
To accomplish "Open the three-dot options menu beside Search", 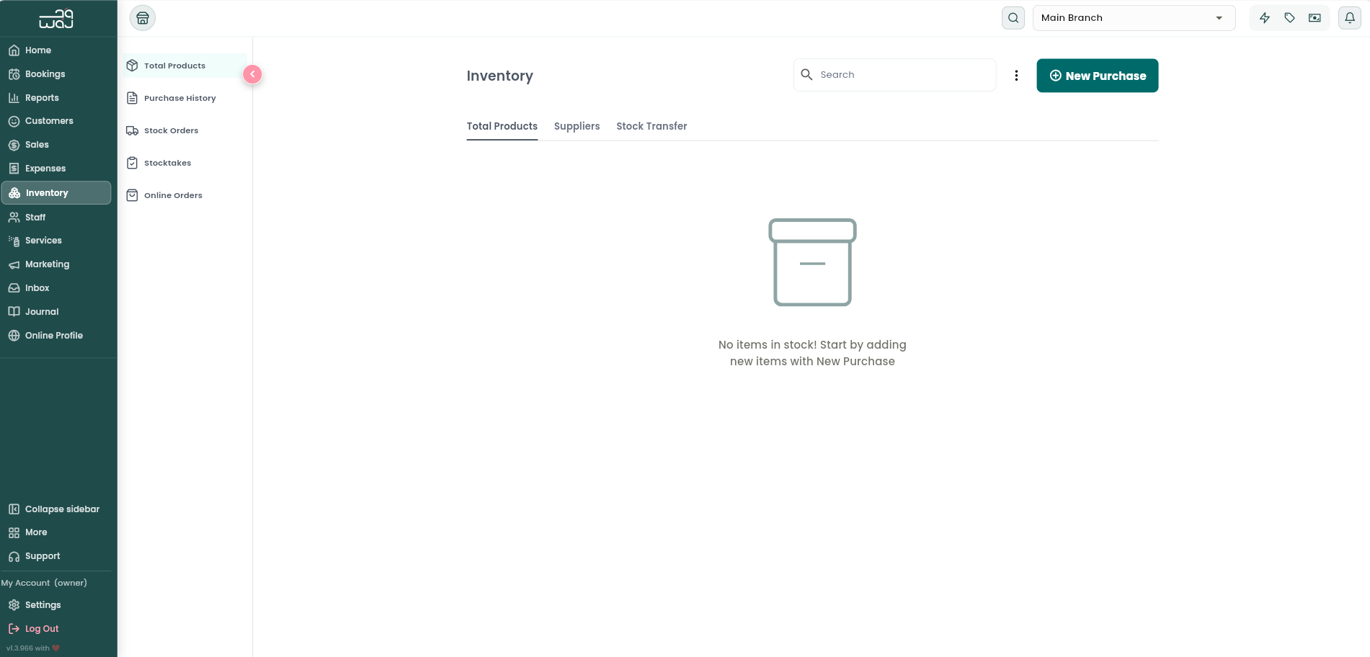I will pyautogui.click(x=1016, y=76).
